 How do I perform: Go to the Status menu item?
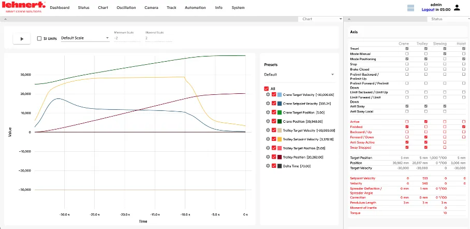pos(84,7)
